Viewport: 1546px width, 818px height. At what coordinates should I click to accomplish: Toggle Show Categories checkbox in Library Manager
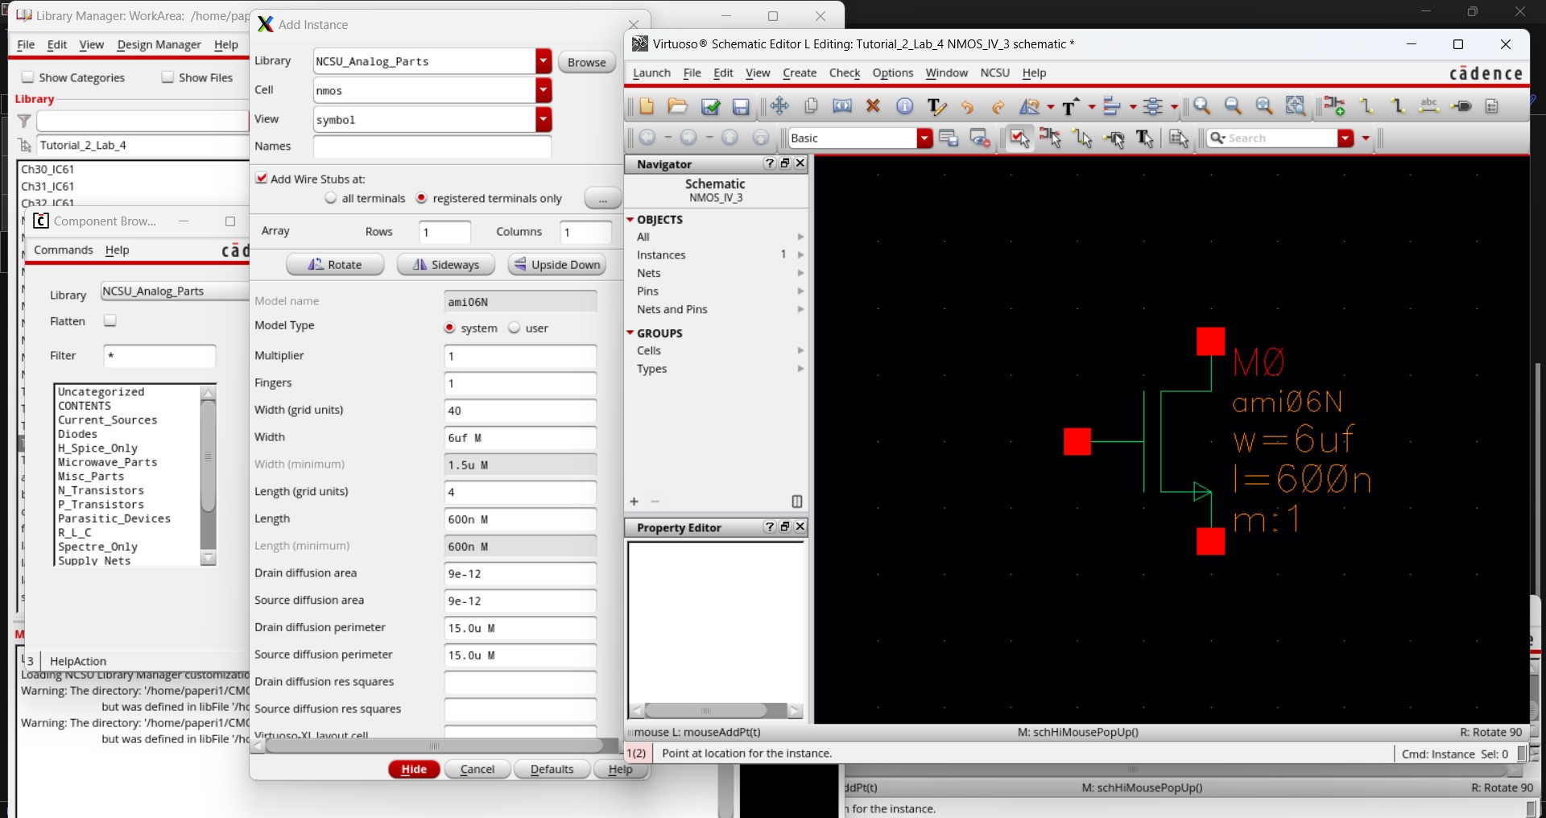[28, 77]
